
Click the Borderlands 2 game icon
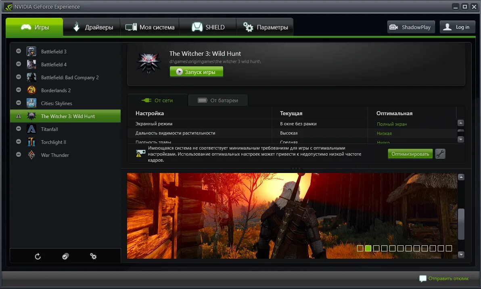31,90
